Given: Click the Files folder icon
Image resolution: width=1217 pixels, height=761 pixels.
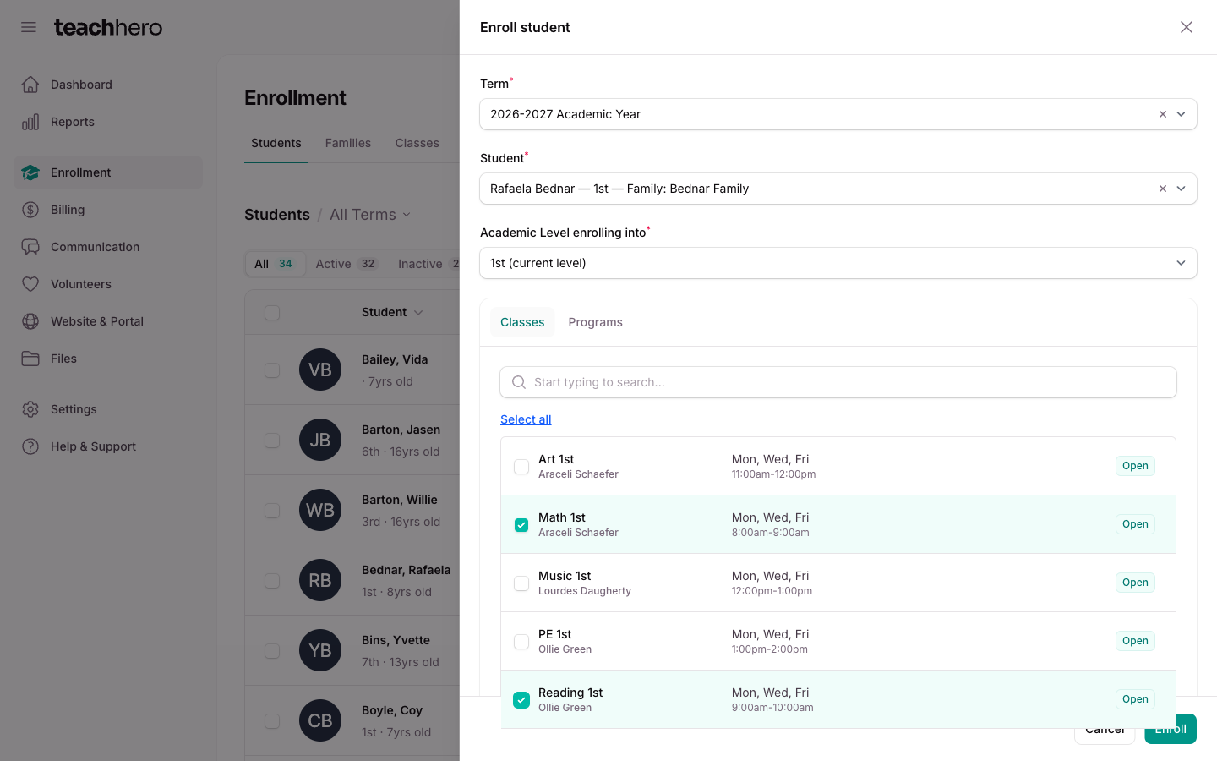Looking at the screenshot, I should [30, 359].
